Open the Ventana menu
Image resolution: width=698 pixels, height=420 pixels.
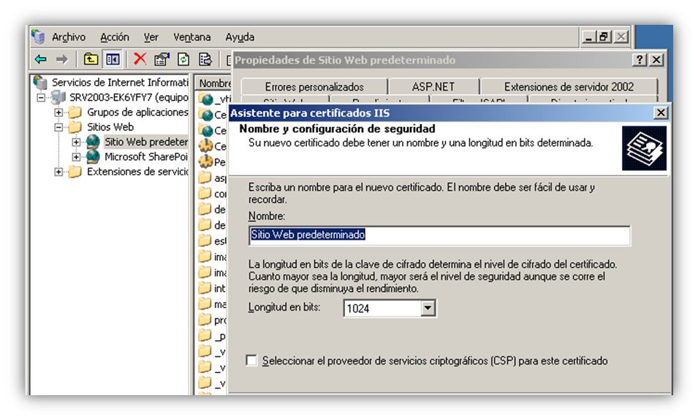(192, 37)
